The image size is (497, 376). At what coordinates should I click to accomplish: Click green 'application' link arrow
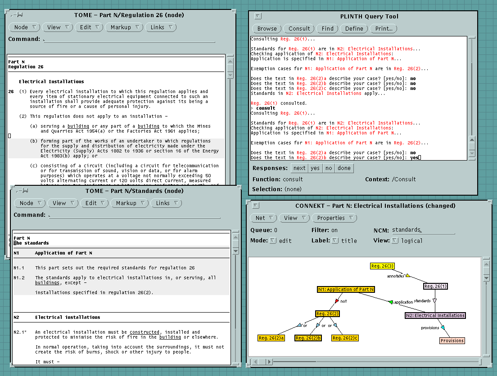pyautogui.click(x=391, y=302)
